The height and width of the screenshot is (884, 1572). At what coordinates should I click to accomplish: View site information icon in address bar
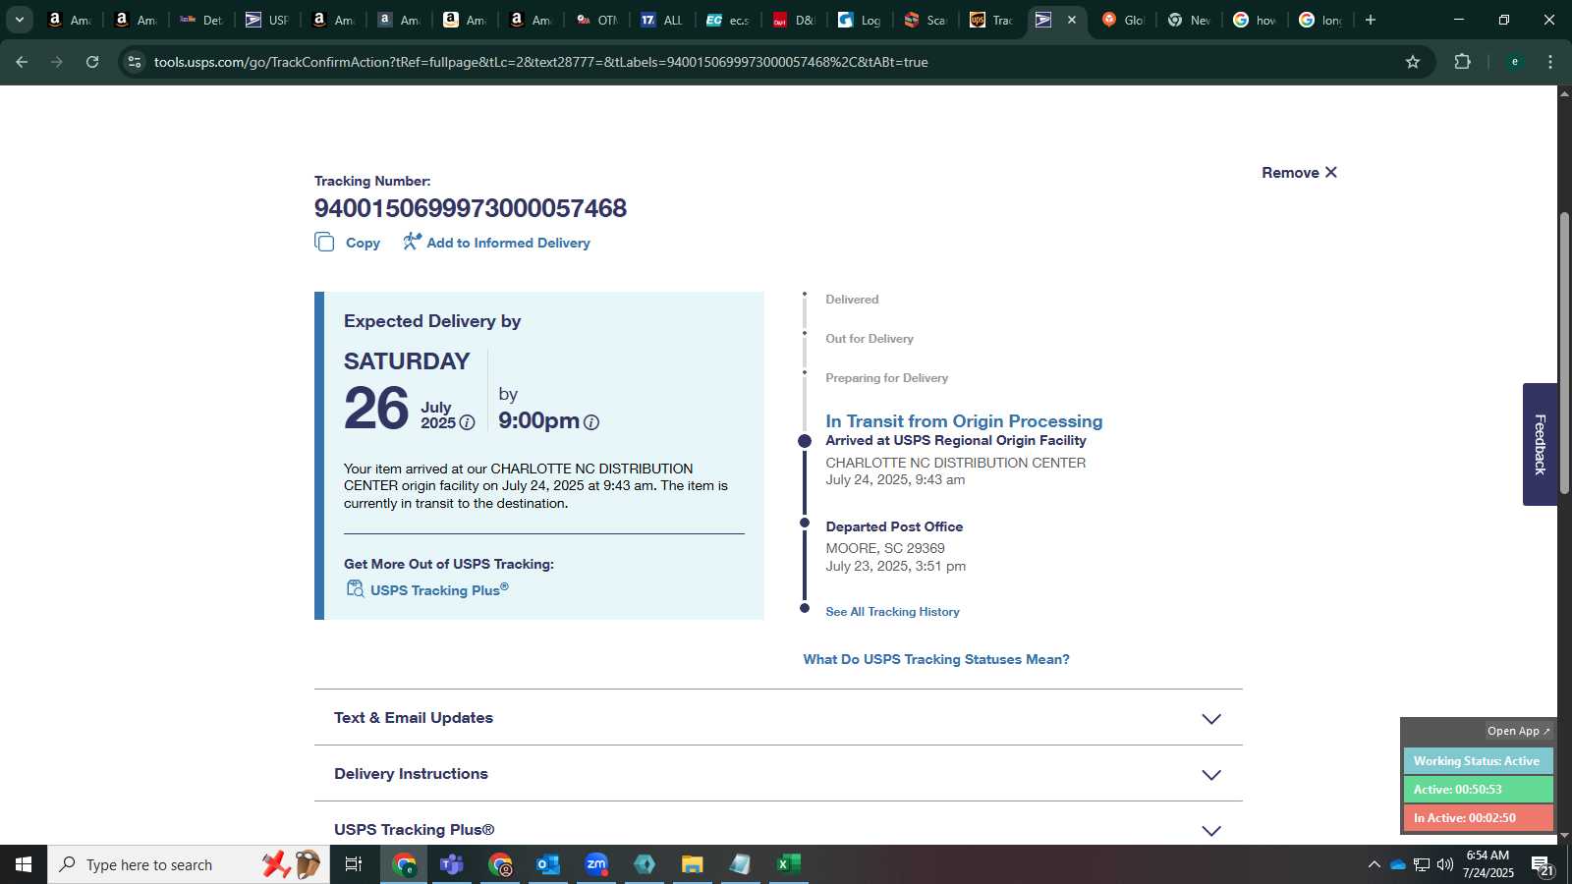tap(135, 62)
